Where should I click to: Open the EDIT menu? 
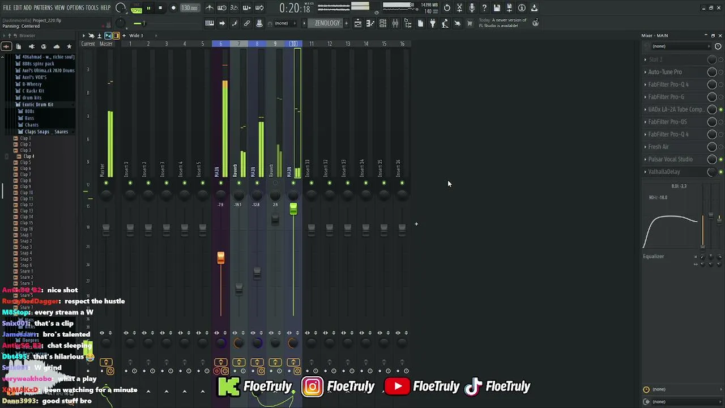pos(18,8)
